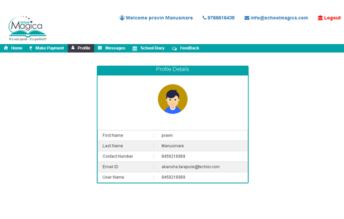Click the tagline It's not good - it's perfect
344x219 pixels.
tap(28, 39)
